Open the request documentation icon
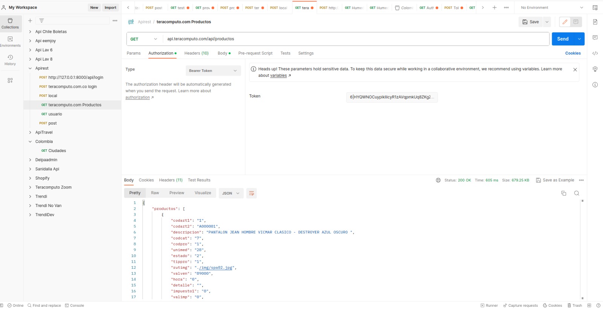The height and width of the screenshot is (309, 603). coord(595,22)
